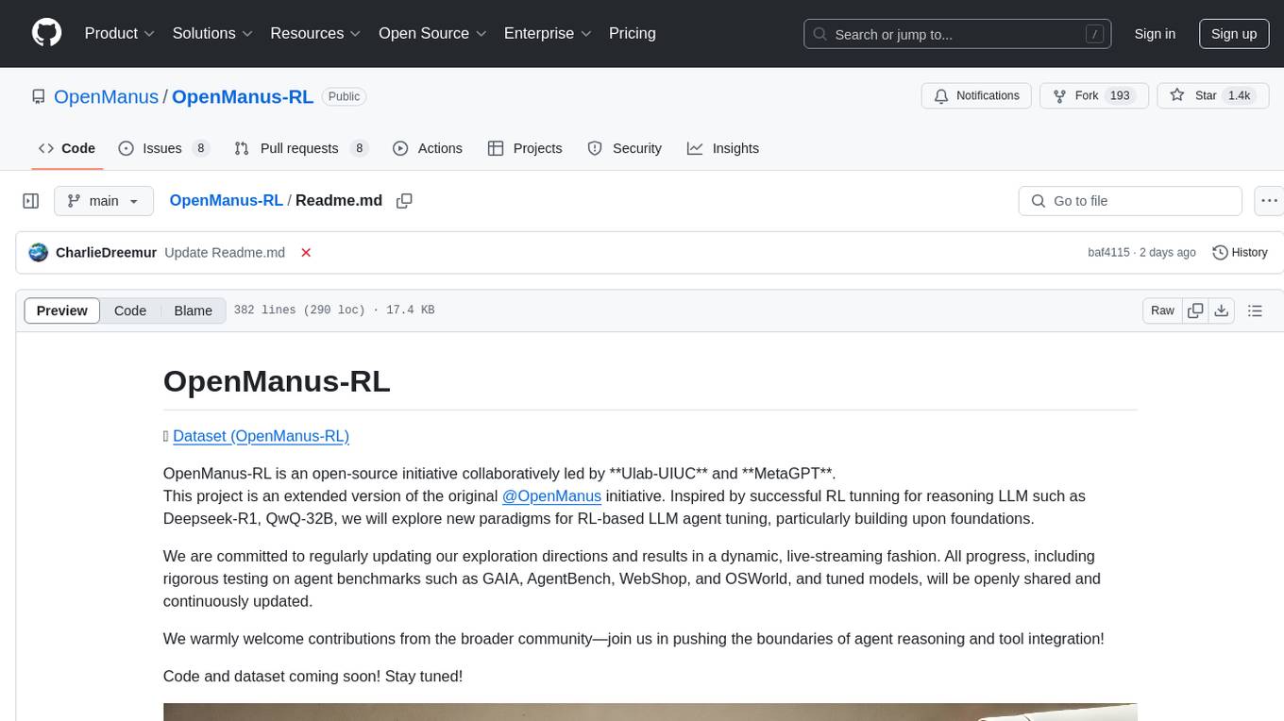Open the main branch selector
The width and height of the screenshot is (1284, 721).
click(104, 201)
